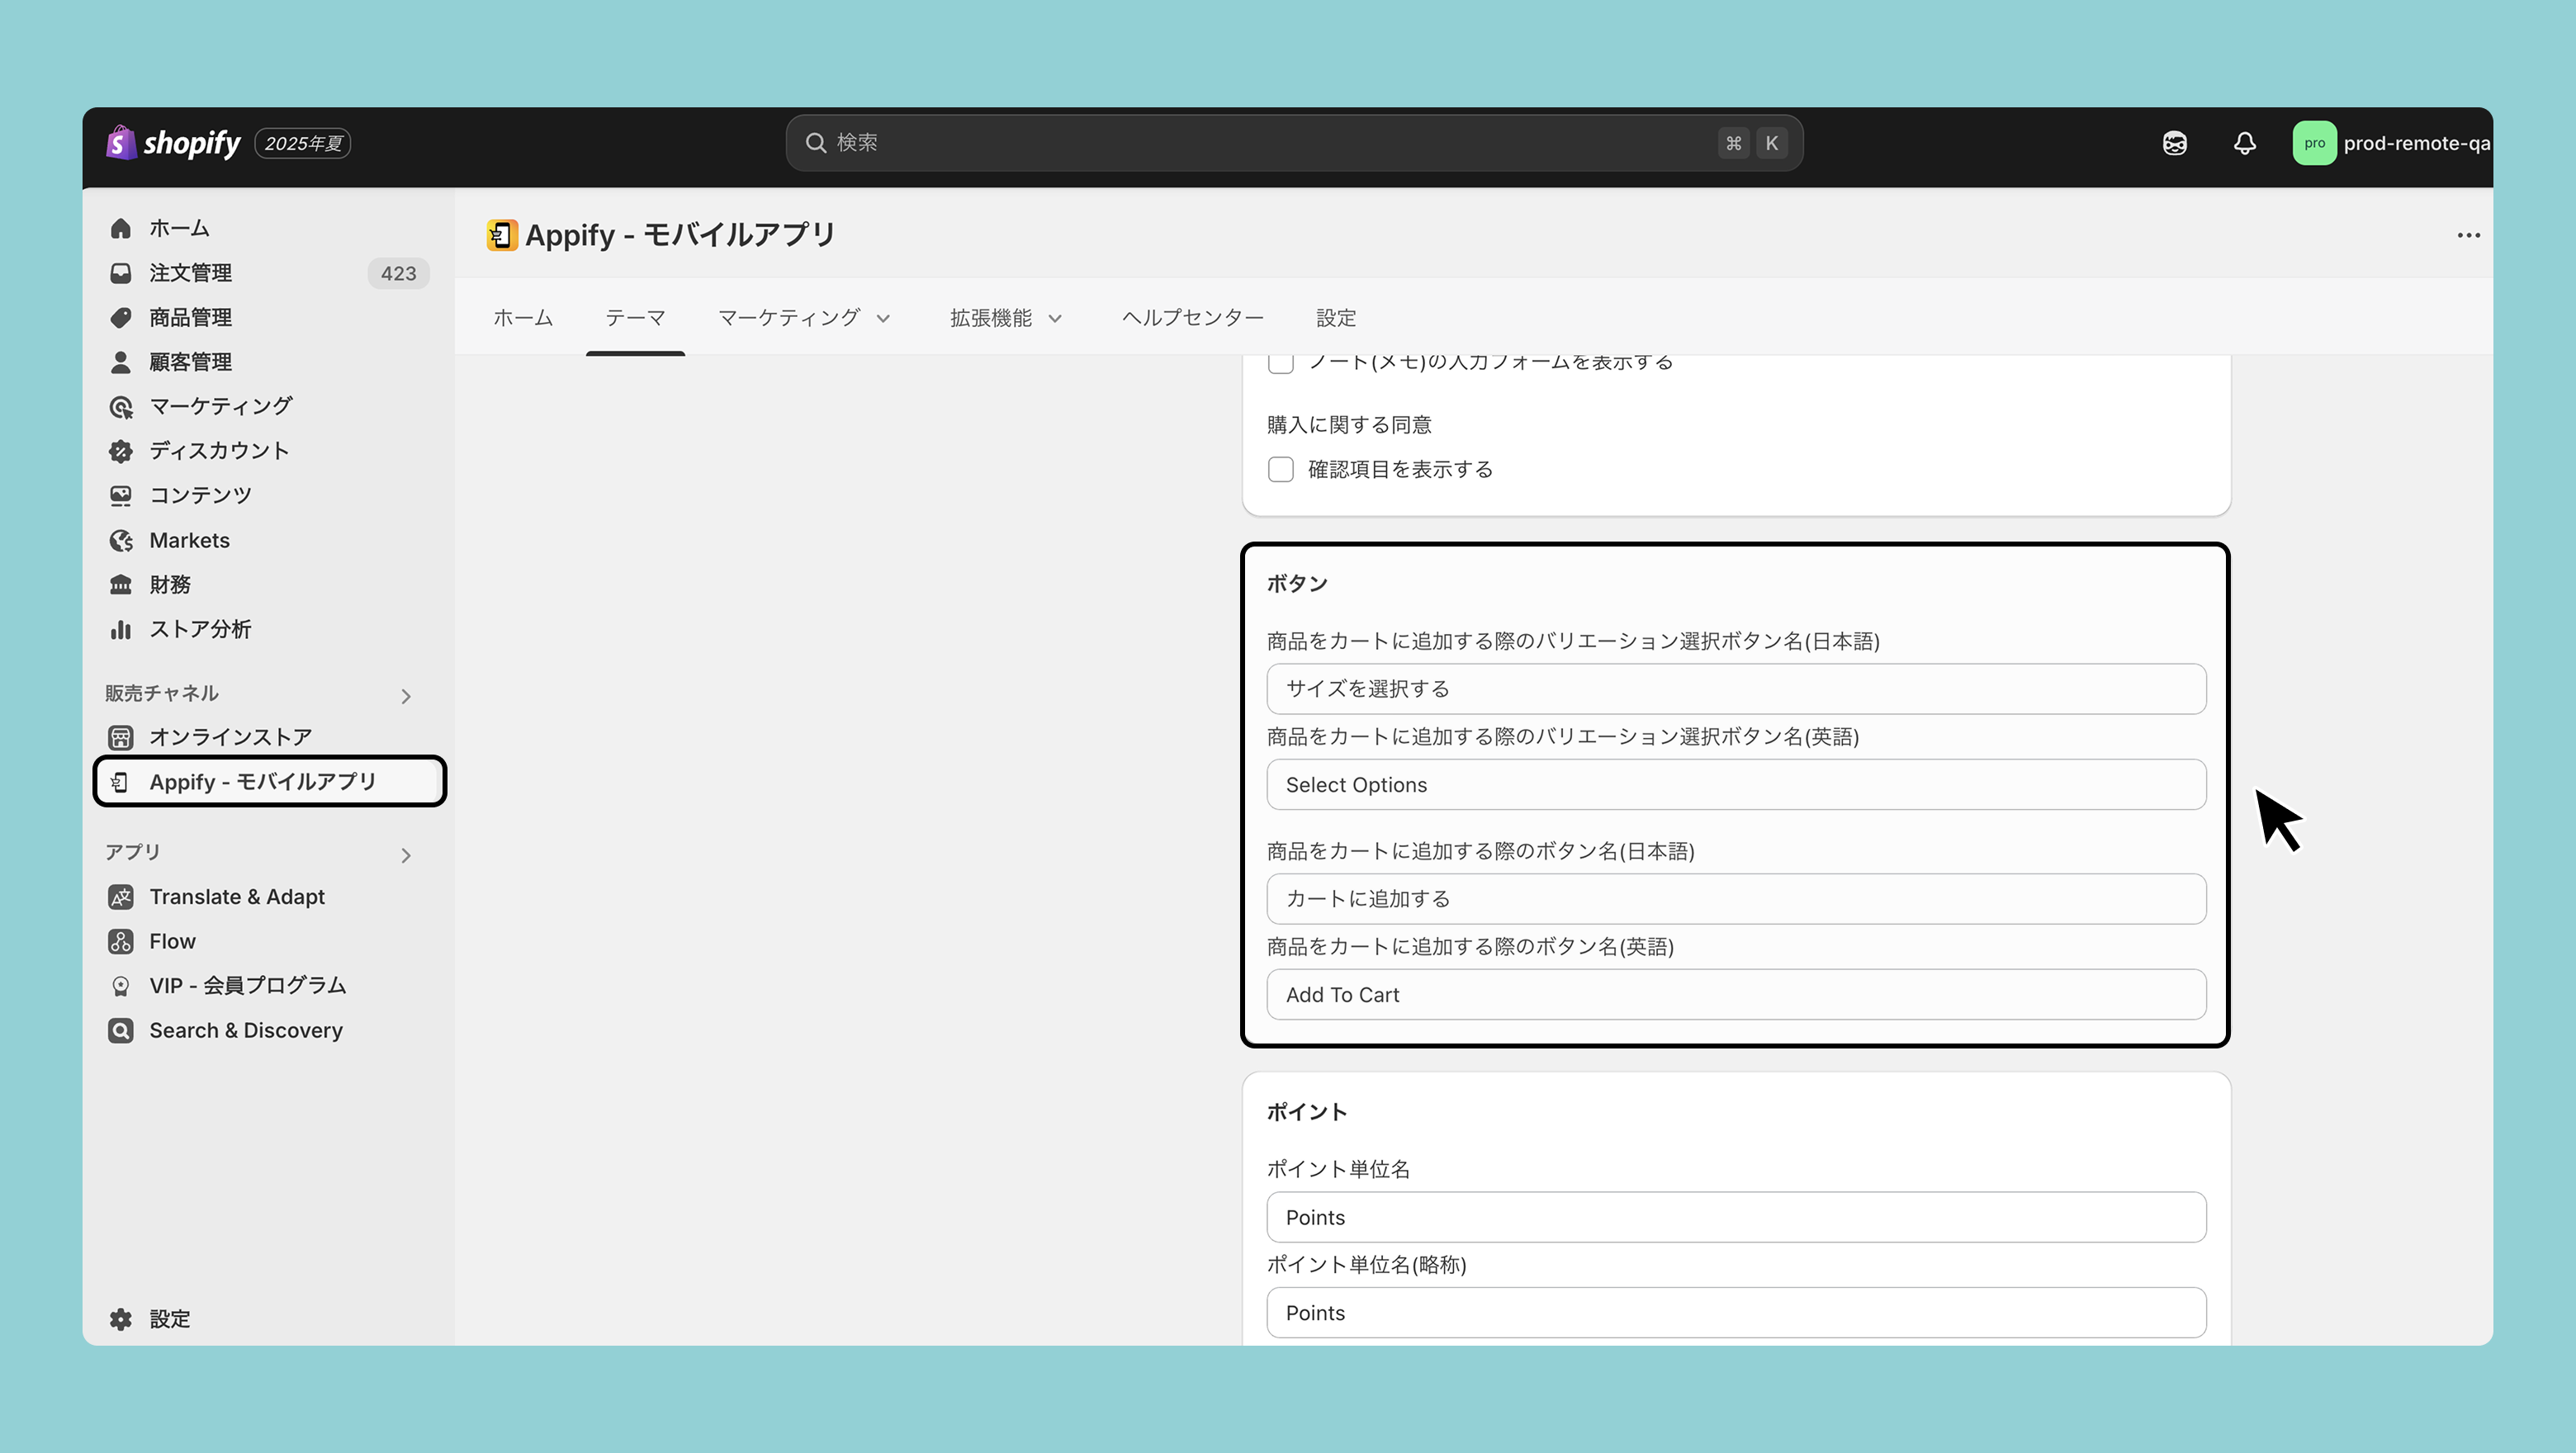2576x1453 pixels.
Task: Open Sidekick assistant icon in top bar
Action: pyautogui.click(x=2174, y=143)
